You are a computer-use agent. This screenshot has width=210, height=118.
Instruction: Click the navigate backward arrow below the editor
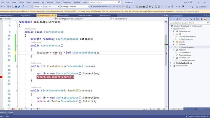(27, 109)
